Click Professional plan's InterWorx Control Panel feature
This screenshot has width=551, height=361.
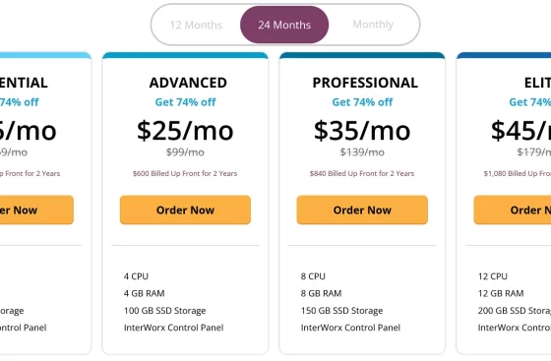pos(350,328)
